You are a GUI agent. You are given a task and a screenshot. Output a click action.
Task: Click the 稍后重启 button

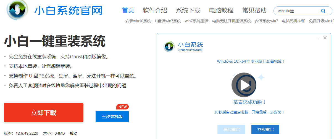(x=231, y=129)
